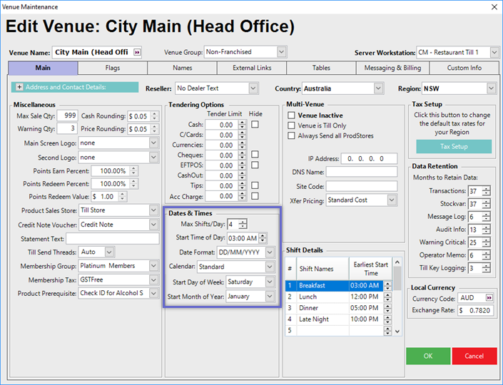Tick the Venue is Till Only checkbox
The height and width of the screenshot is (385, 503).
[291, 125]
